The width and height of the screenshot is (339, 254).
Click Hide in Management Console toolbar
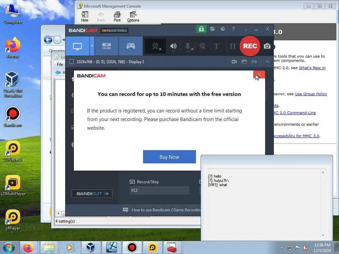pyautogui.click(x=84, y=17)
